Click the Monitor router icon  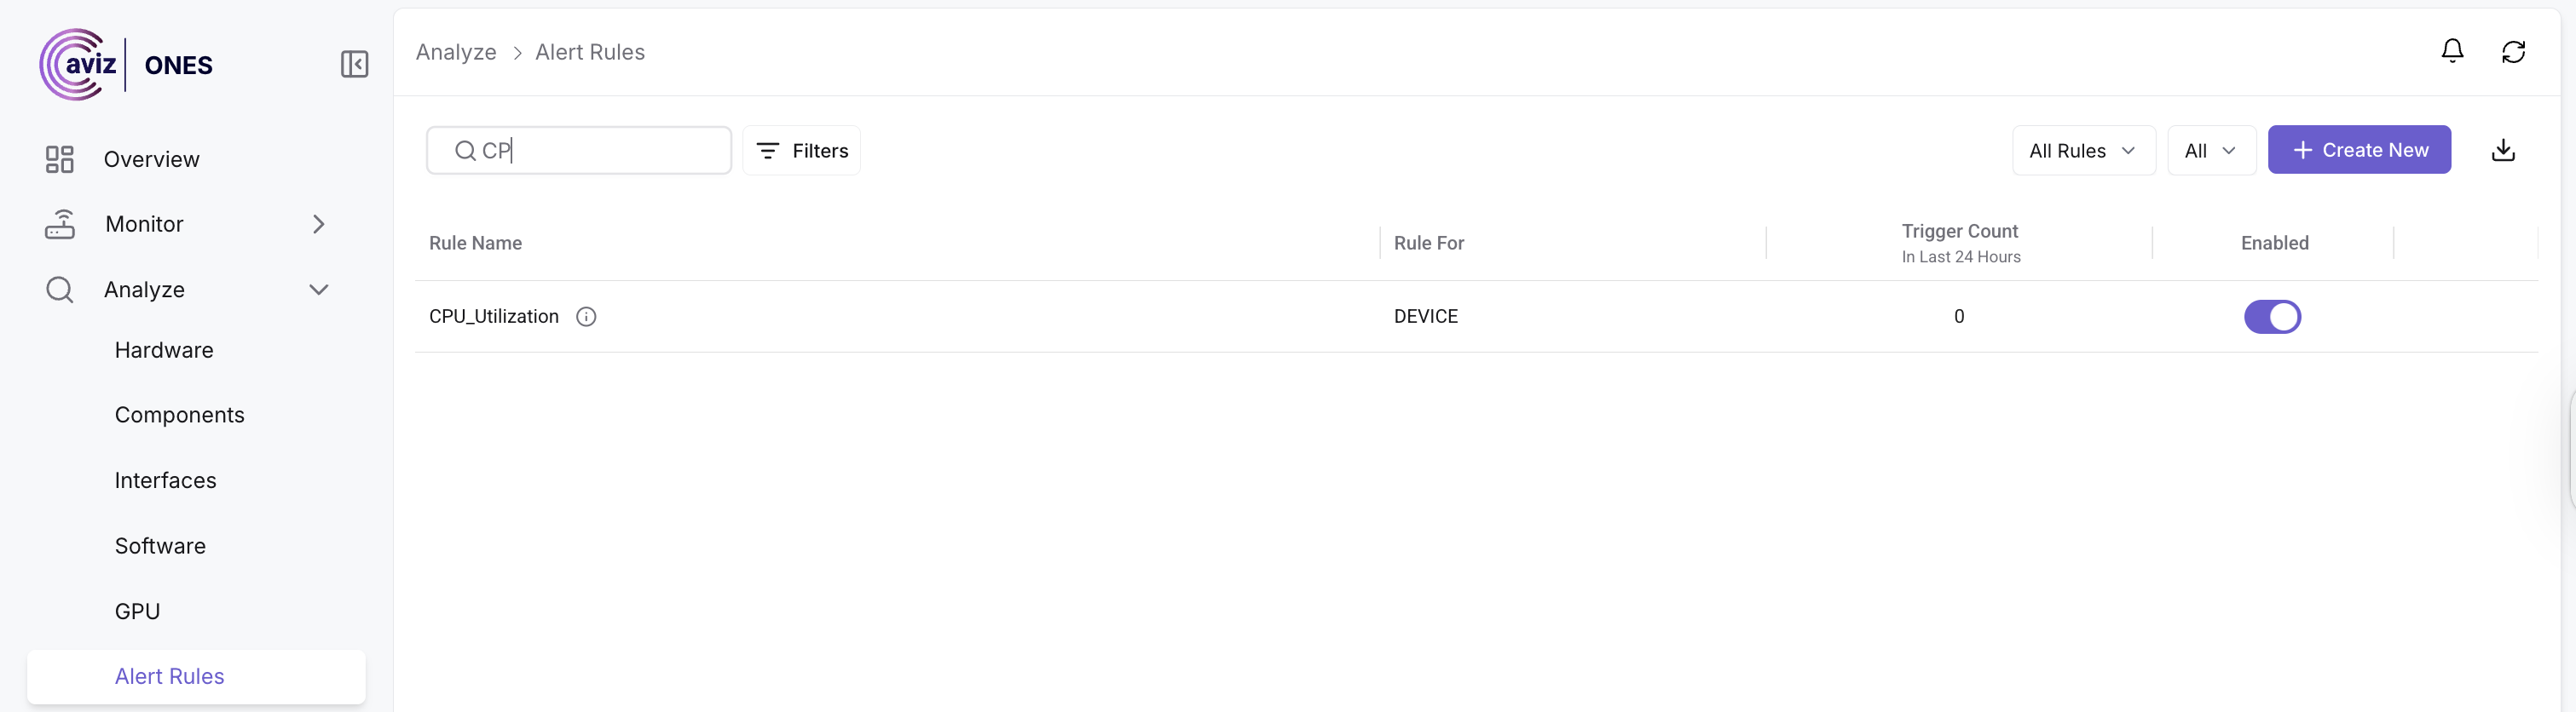tap(60, 225)
